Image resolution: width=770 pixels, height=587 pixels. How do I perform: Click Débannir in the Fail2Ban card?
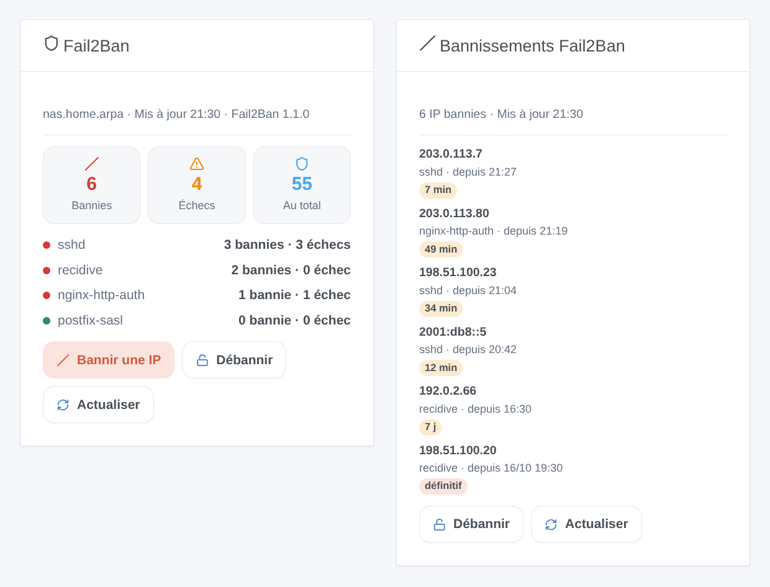tap(234, 360)
